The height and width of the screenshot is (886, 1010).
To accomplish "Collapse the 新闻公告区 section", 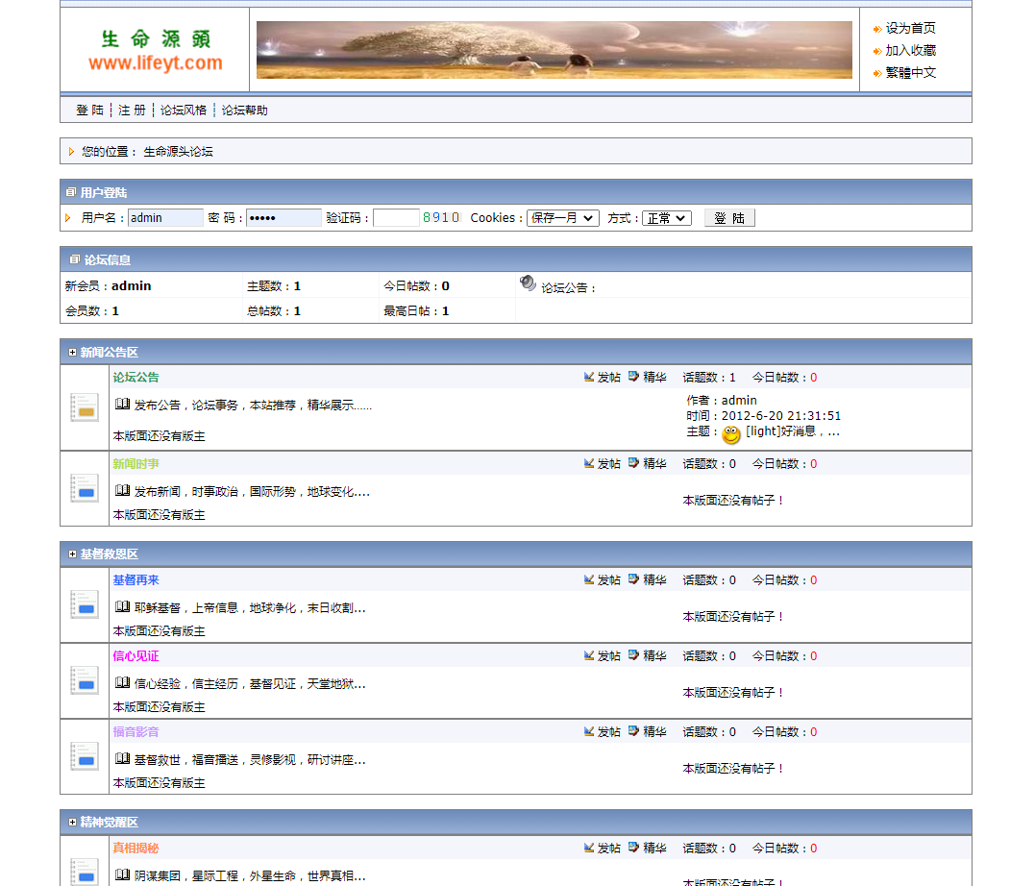I will pos(72,353).
